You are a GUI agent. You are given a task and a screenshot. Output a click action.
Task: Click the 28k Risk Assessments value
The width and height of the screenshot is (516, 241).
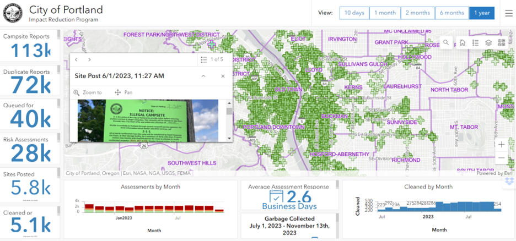(31, 153)
